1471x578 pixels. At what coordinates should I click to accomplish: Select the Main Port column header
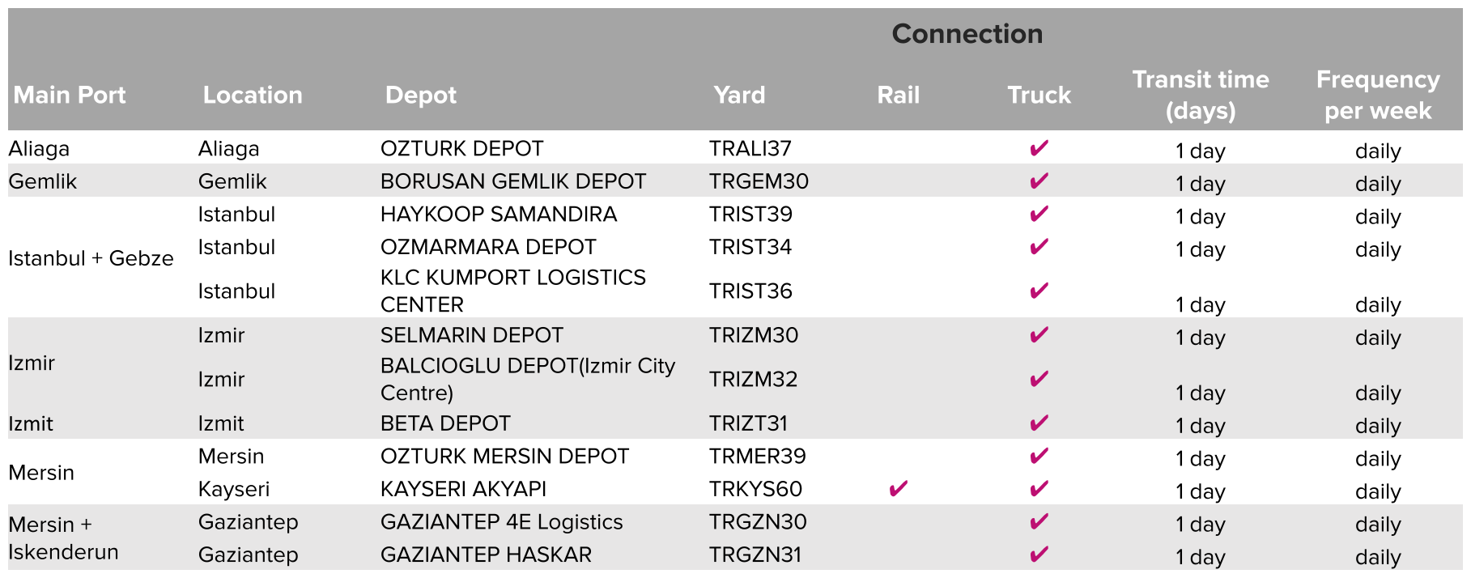[70, 95]
